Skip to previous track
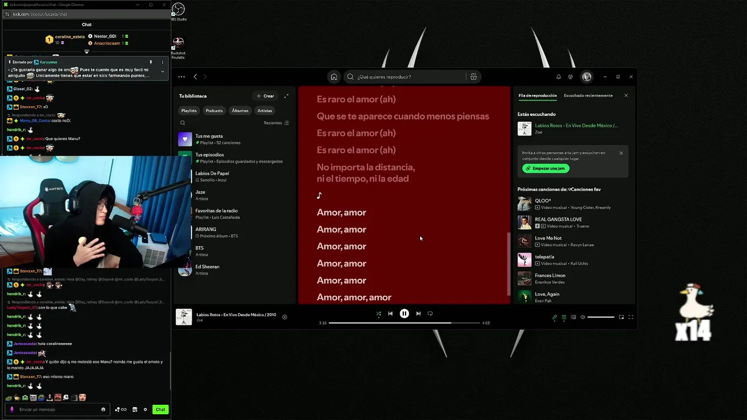 pos(390,314)
